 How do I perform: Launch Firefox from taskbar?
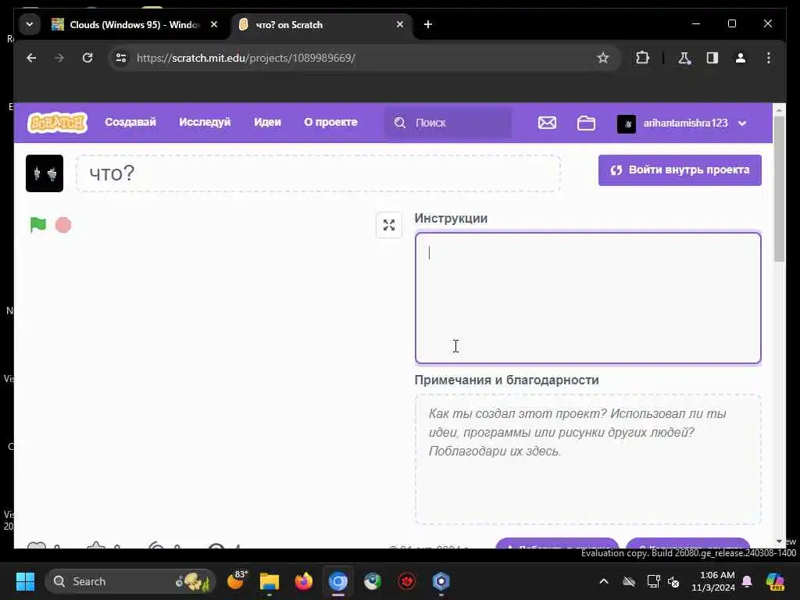[x=304, y=581]
